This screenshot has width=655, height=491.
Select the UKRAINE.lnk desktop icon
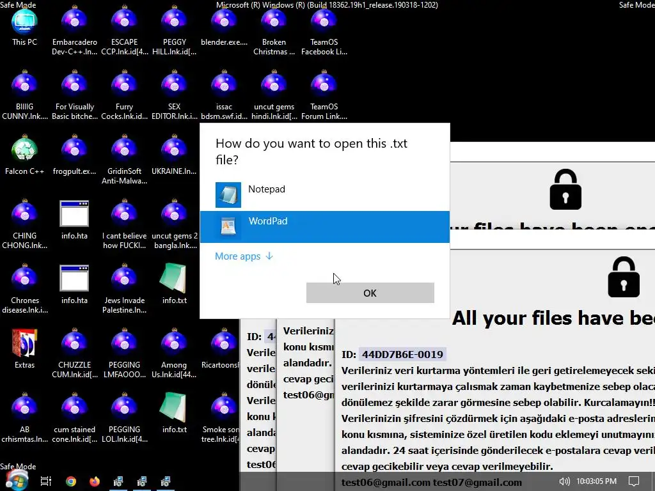174,155
